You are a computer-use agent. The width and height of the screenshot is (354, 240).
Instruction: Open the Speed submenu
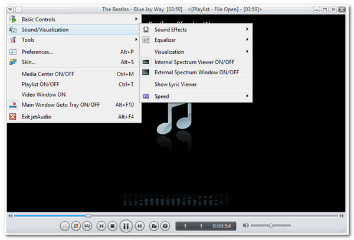pos(196,96)
